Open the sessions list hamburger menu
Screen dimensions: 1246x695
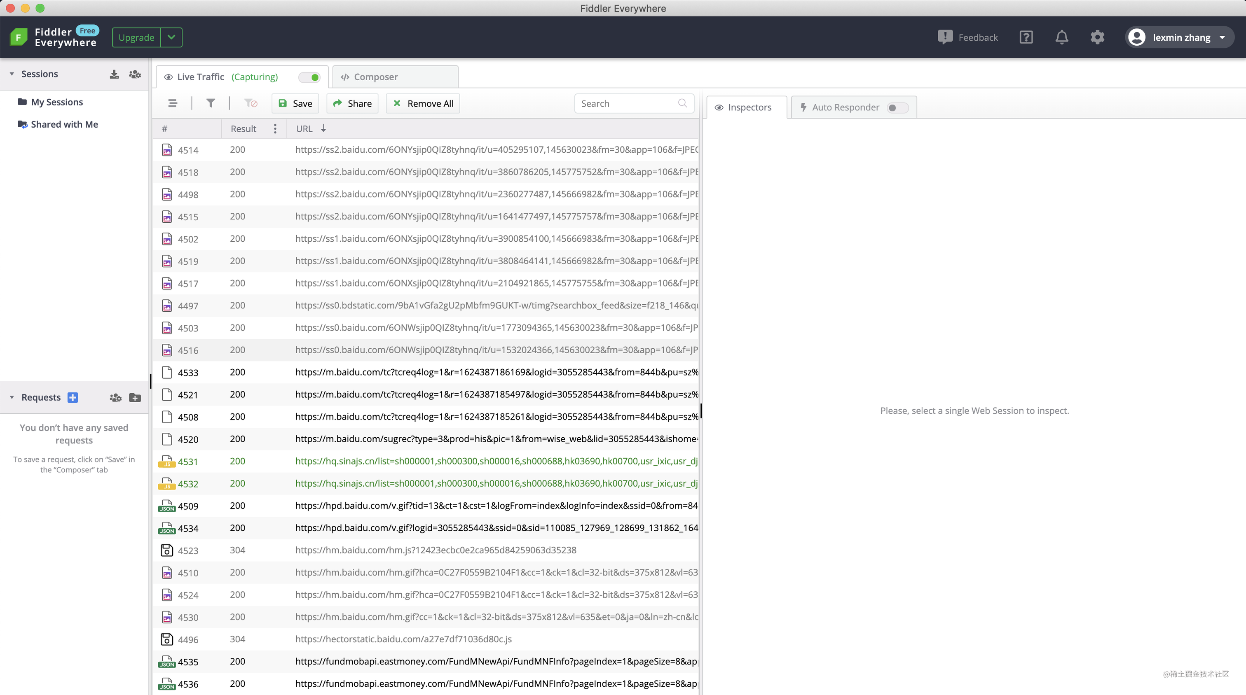point(173,103)
